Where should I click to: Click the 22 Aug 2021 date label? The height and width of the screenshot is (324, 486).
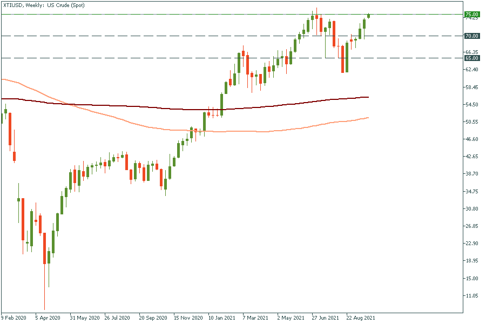coord(360,318)
